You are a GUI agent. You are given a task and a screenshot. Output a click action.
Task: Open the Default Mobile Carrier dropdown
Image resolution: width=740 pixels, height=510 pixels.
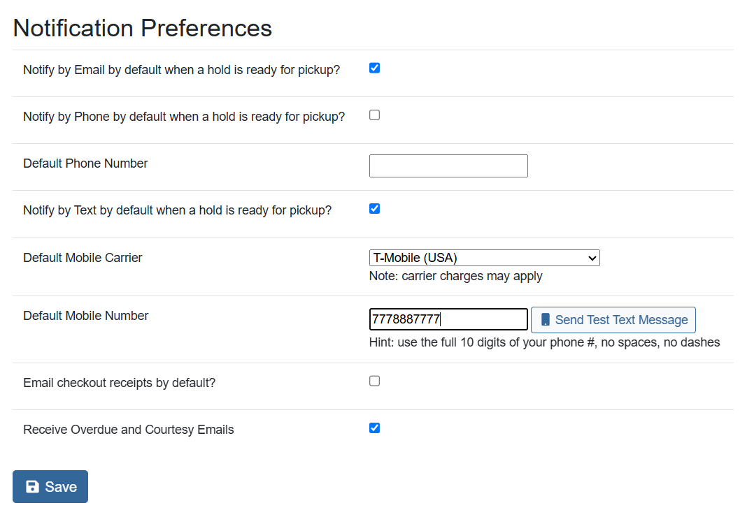coord(484,258)
